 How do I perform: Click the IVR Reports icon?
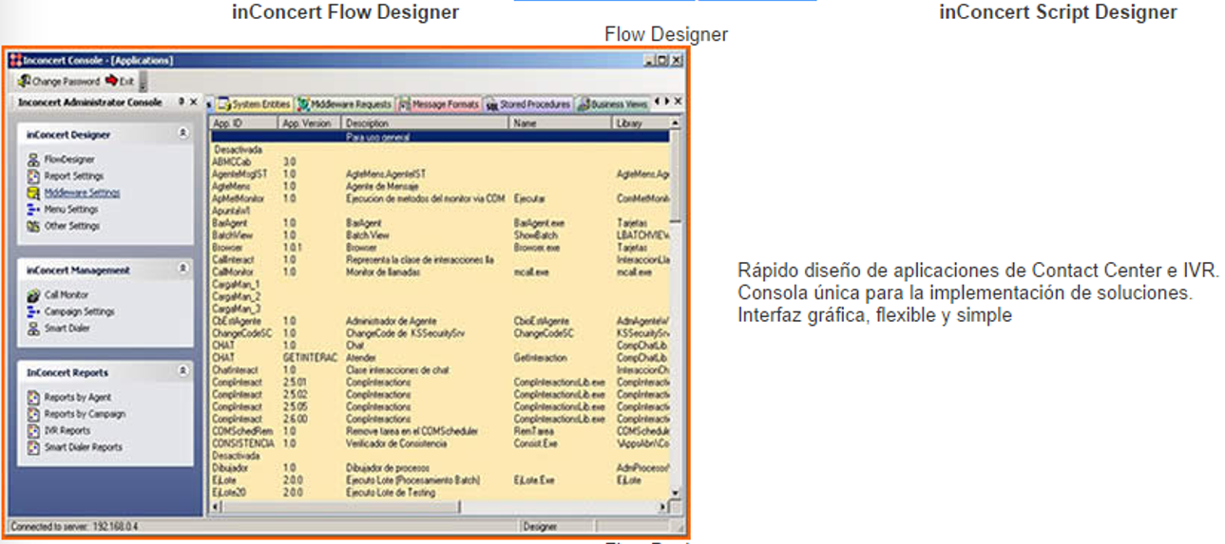(34, 431)
